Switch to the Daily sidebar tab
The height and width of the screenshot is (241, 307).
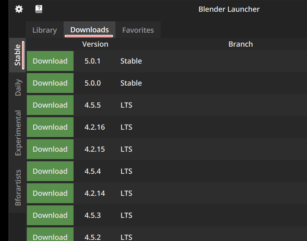pyautogui.click(x=18, y=87)
